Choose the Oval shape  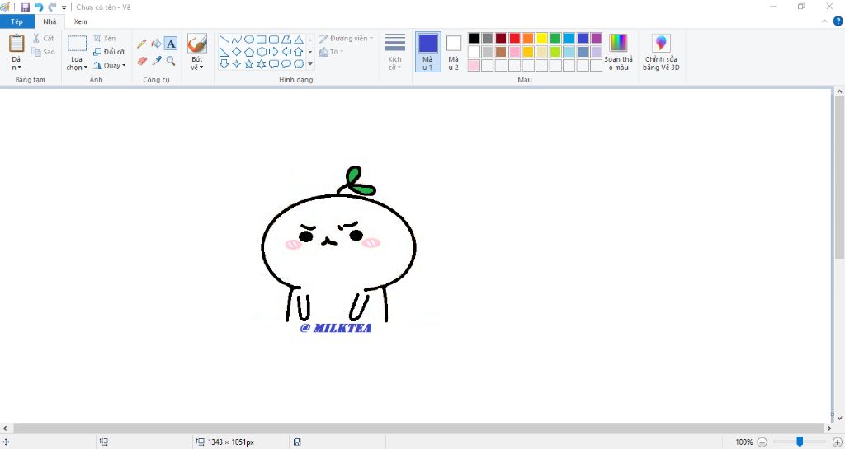click(249, 40)
